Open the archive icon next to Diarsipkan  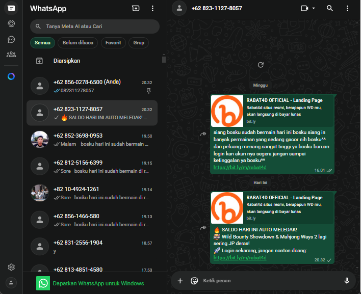click(x=39, y=61)
